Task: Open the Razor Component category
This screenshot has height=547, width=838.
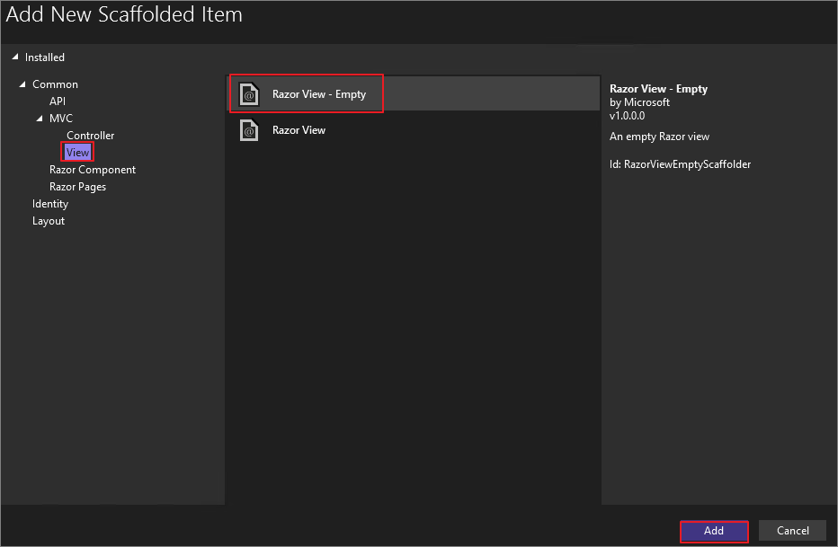Action: click(93, 170)
